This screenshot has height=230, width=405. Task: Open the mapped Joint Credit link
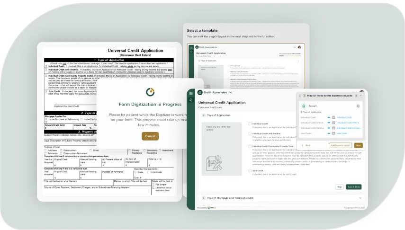click(x=342, y=133)
